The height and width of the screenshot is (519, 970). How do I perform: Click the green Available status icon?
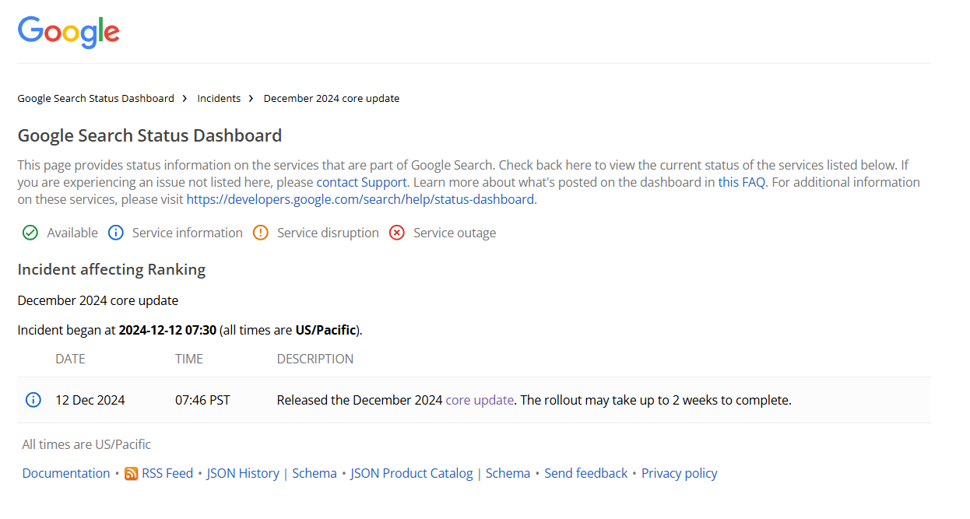(x=30, y=233)
